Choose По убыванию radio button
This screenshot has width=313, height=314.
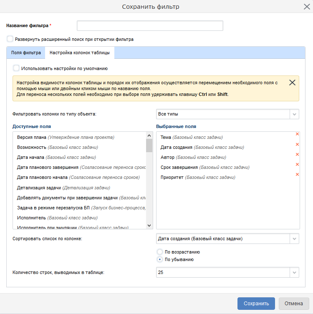(160, 259)
